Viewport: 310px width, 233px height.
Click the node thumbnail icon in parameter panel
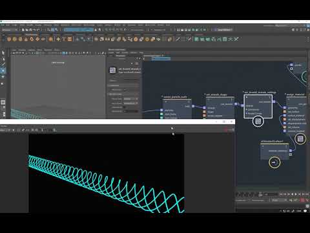point(112,70)
